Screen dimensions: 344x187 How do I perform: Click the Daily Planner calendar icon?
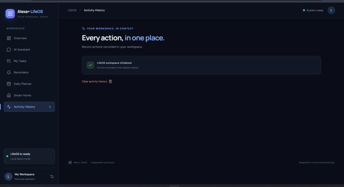(x=9, y=84)
